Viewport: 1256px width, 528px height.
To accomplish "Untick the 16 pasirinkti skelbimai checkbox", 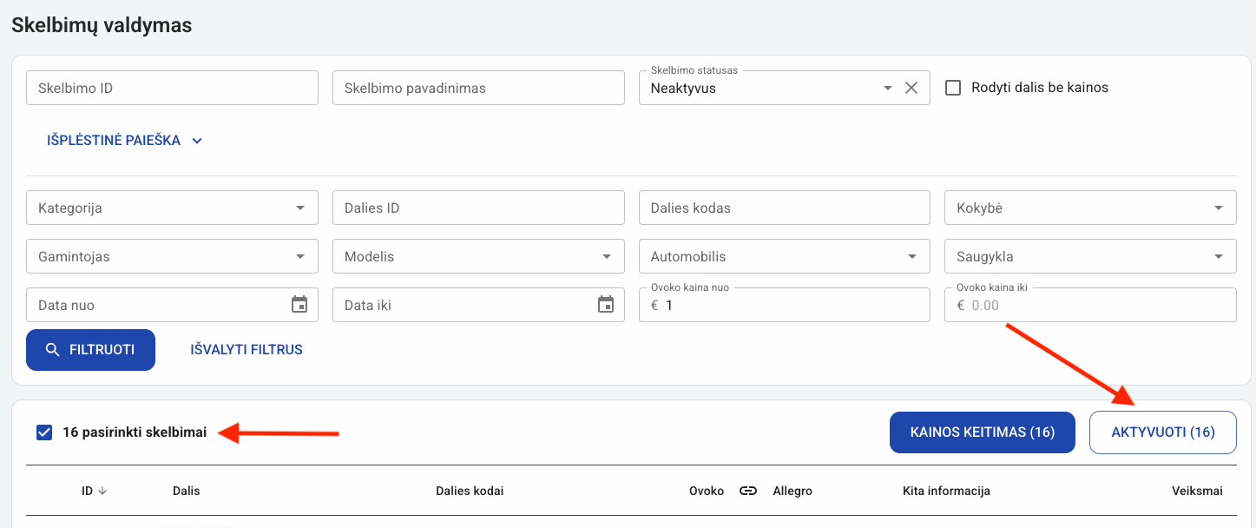I will (44, 432).
